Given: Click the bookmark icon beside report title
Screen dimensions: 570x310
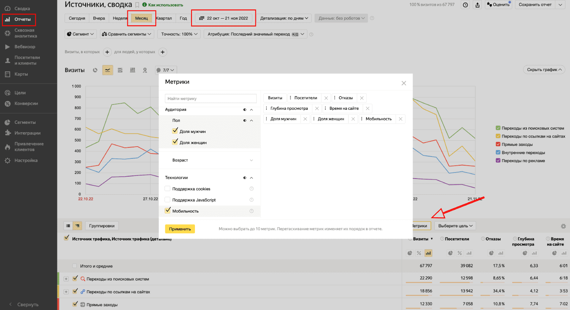Looking at the screenshot, I should [137, 5].
